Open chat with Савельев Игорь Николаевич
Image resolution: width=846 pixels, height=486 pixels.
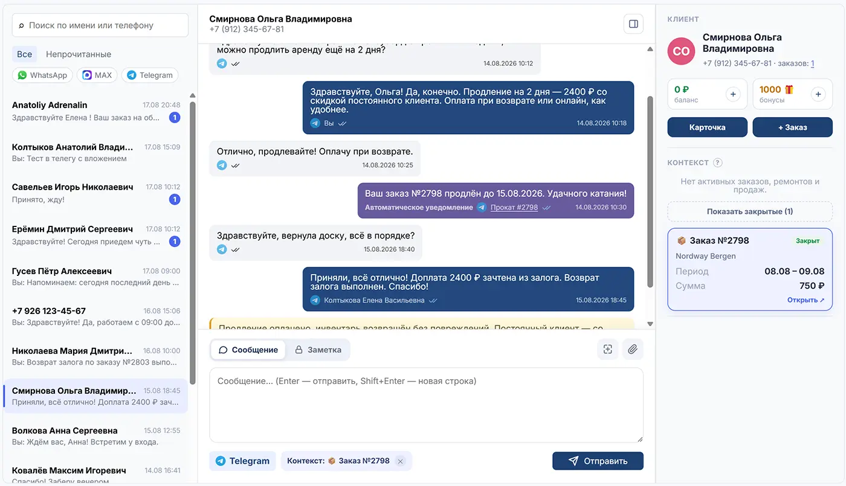point(96,193)
